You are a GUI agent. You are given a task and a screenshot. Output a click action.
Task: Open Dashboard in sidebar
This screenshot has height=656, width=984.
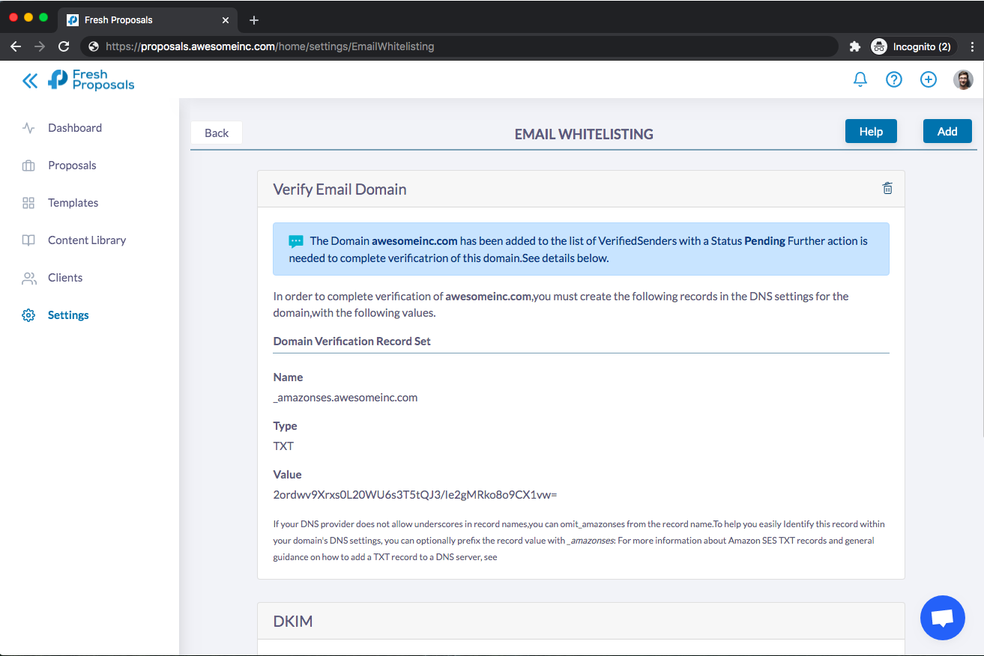[x=75, y=128]
